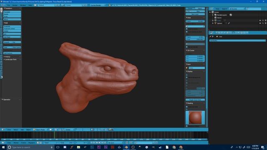The image size is (267, 150).
Task: Click the matcap sphere preview thumbnail
Action: [x=195, y=117]
